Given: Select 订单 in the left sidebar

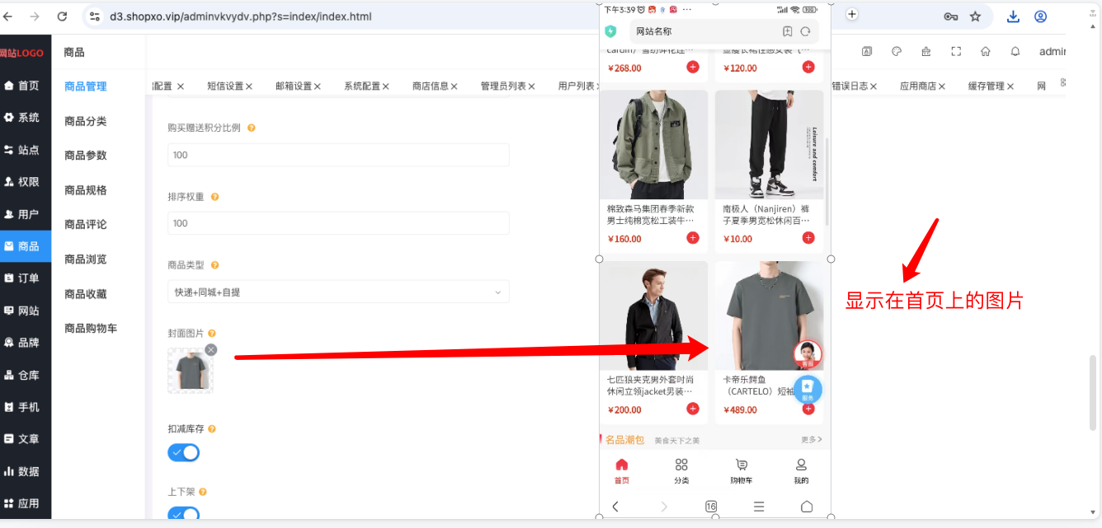Looking at the screenshot, I should tap(26, 278).
